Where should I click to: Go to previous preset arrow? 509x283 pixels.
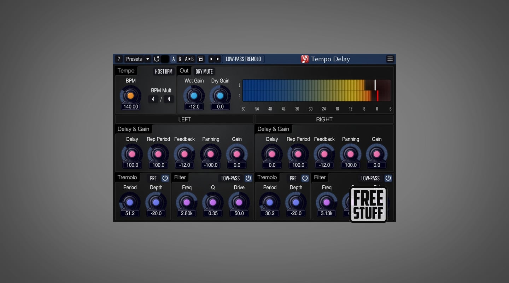tap(211, 59)
